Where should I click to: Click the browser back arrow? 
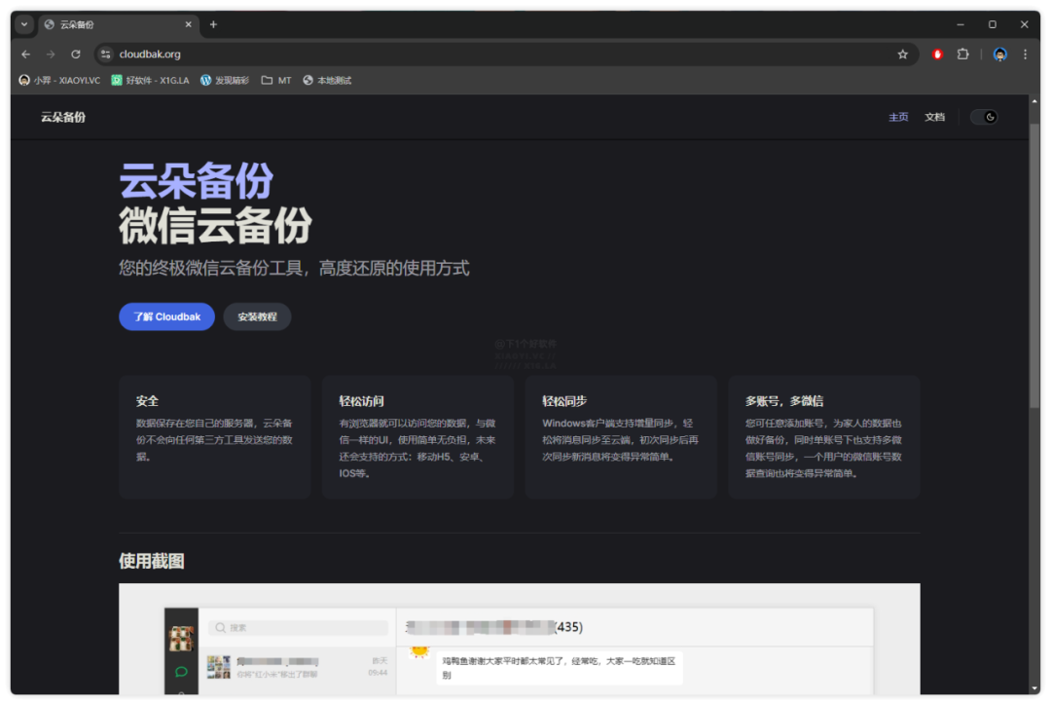click(x=26, y=55)
